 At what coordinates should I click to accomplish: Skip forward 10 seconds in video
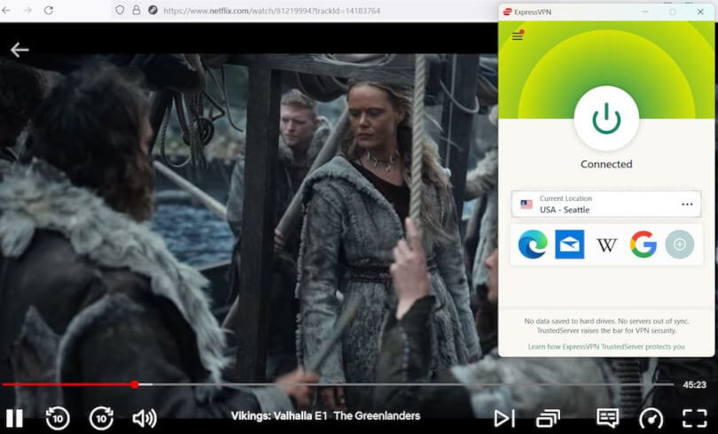(101, 417)
